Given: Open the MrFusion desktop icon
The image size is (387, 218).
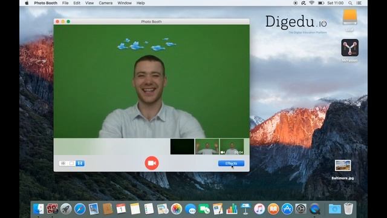Looking at the screenshot, I should [x=350, y=48].
